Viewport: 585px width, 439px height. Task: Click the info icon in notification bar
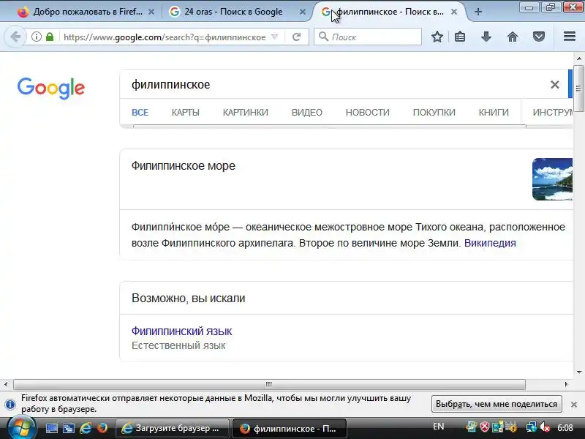pyautogui.click(x=10, y=404)
